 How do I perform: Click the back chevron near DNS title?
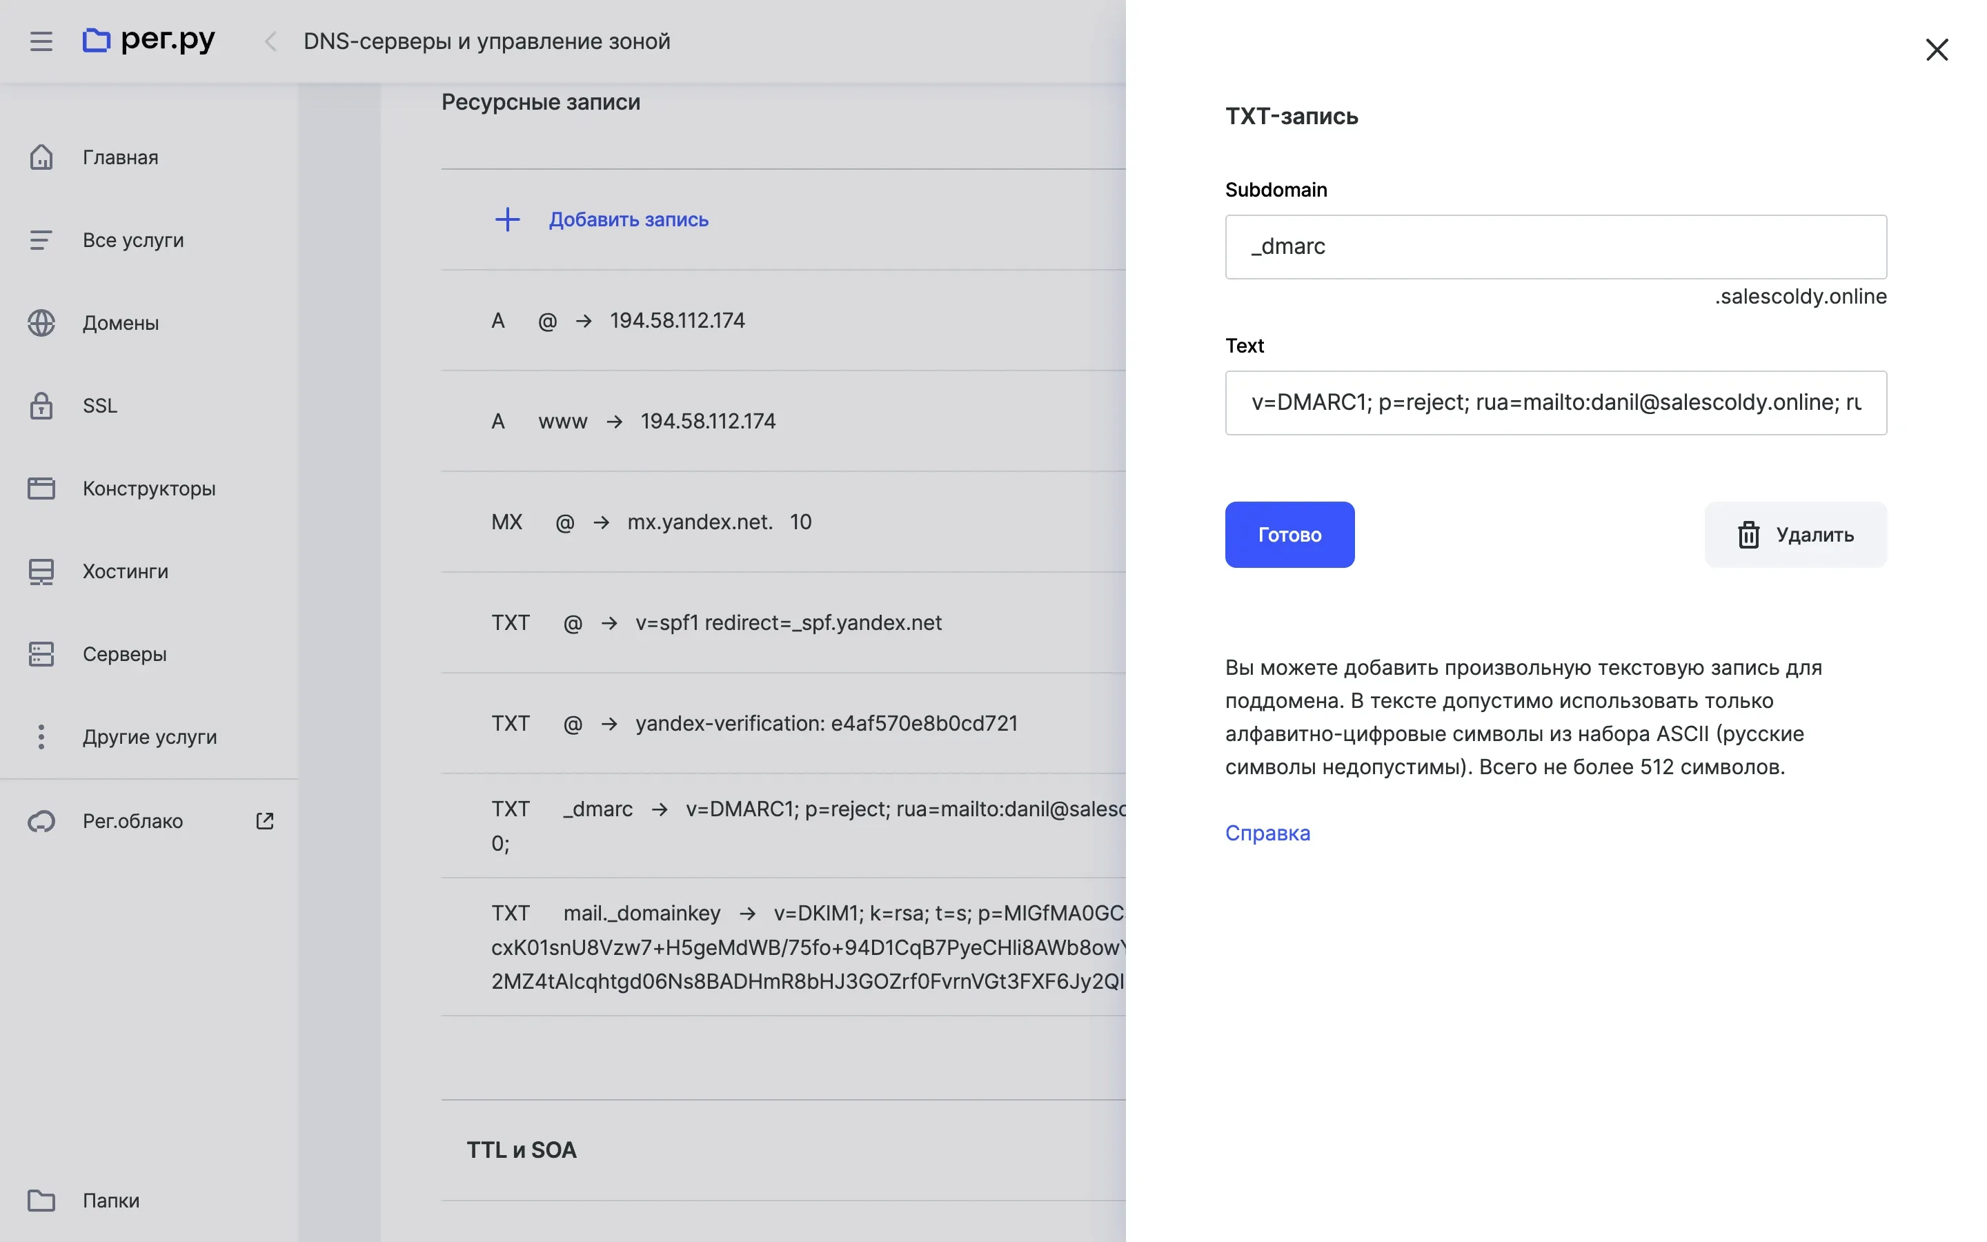(270, 41)
